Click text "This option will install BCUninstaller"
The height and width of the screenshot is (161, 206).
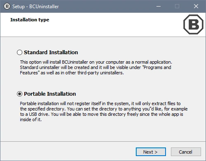coord(54,62)
